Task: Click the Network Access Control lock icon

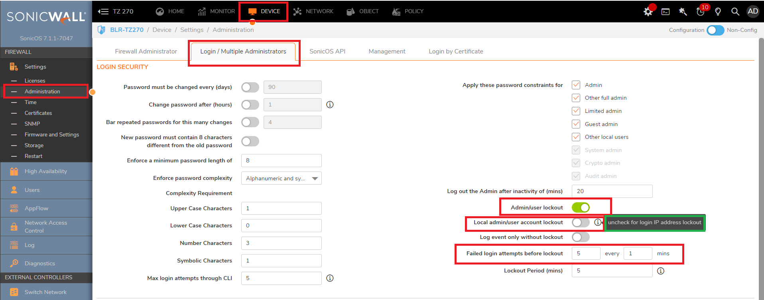Action: [x=14, y=227]
